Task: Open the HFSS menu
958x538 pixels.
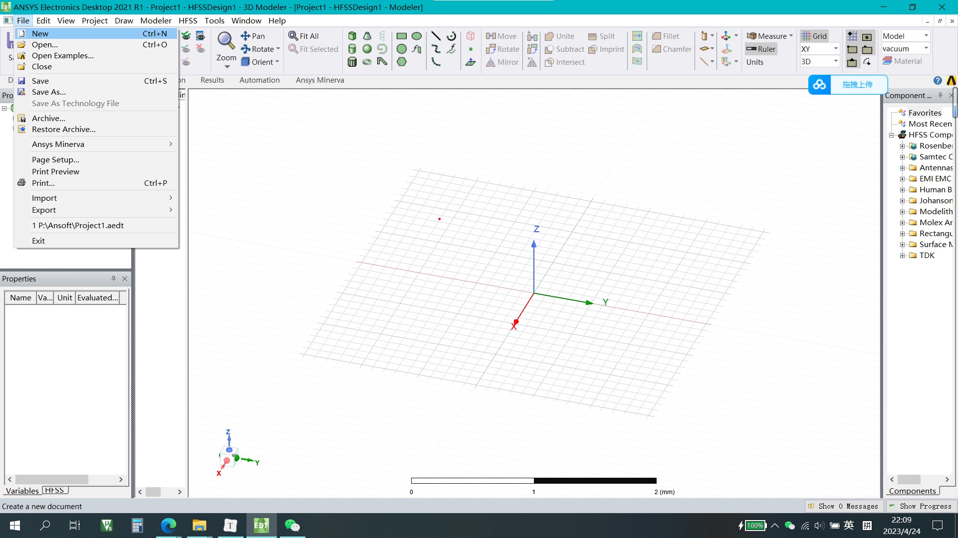Action: pyautogui.click(x=188, y=20)
